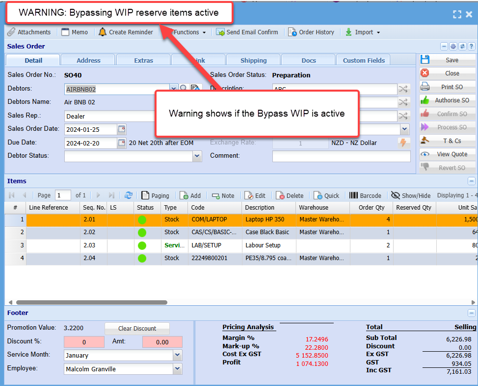The image size is (478, 386).
Task: Open the Barcode scanner tool
Action: [x=353, y=195]
